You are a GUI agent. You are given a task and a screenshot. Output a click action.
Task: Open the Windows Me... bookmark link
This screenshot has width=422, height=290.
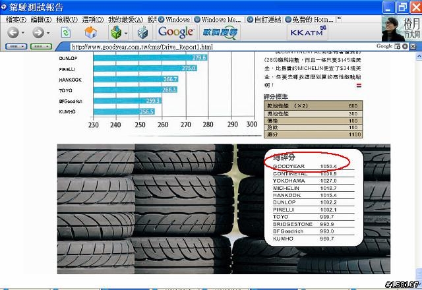[x=218, y=19]
